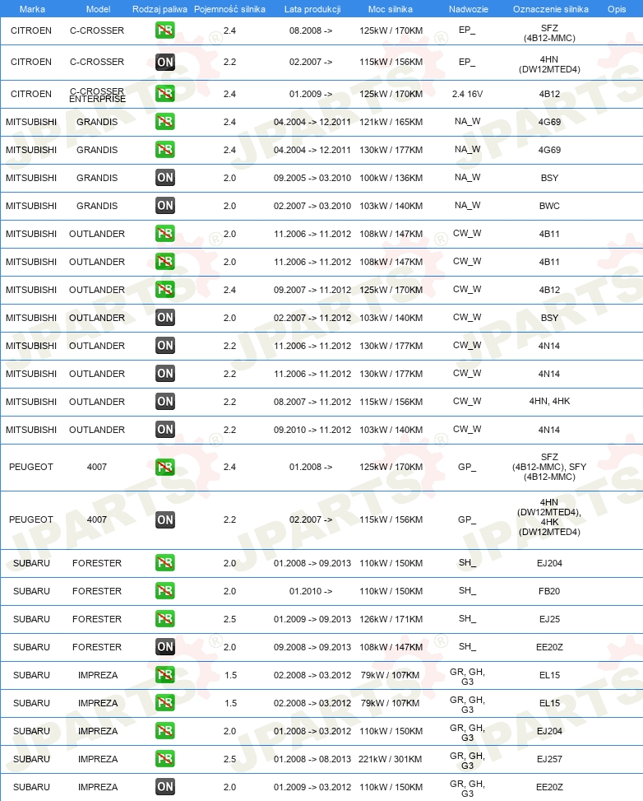Select the '01.2009 -> 03.2012' production years cell
Screen dimensions: 643x801
pyautogui.click(x=312, y=787)
